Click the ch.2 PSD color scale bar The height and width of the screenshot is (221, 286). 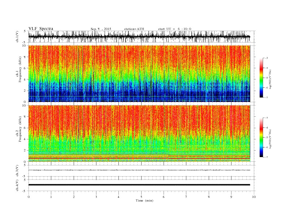point(261,138)
